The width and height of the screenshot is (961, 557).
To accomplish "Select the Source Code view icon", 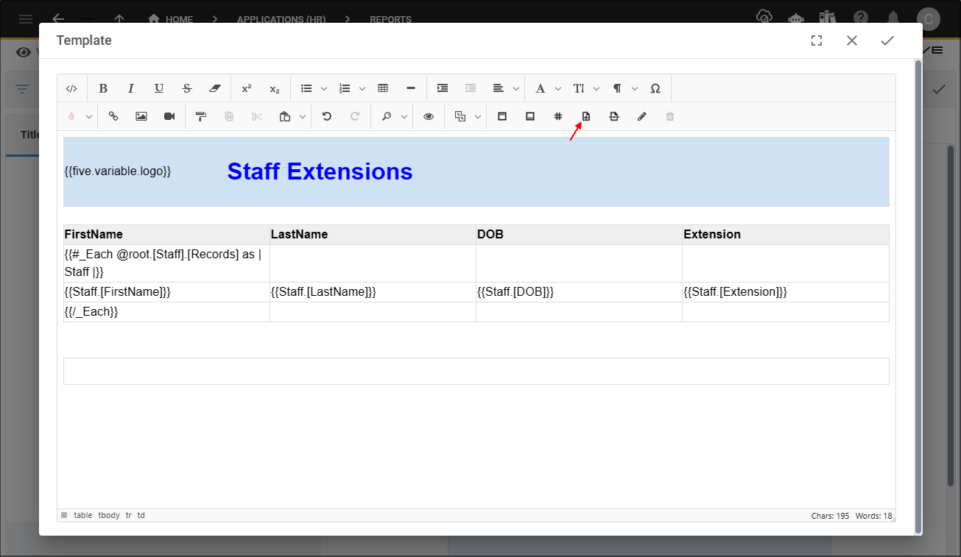I will 71,88.
